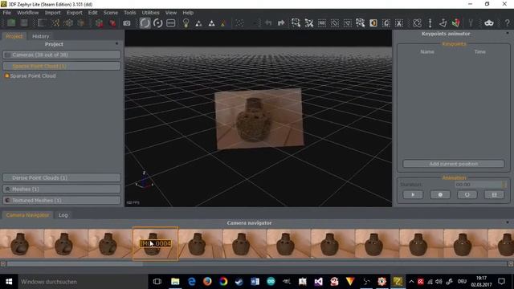Switch to the Log tab
The height and width of the screenshot is (289, 514).
(x=63, y=215)
